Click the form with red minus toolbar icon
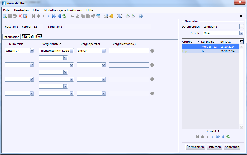The width and height of the screenshot is (247, 155). click(x=25, y=16)
